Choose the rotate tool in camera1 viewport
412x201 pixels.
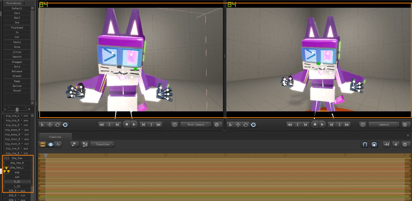246,125
